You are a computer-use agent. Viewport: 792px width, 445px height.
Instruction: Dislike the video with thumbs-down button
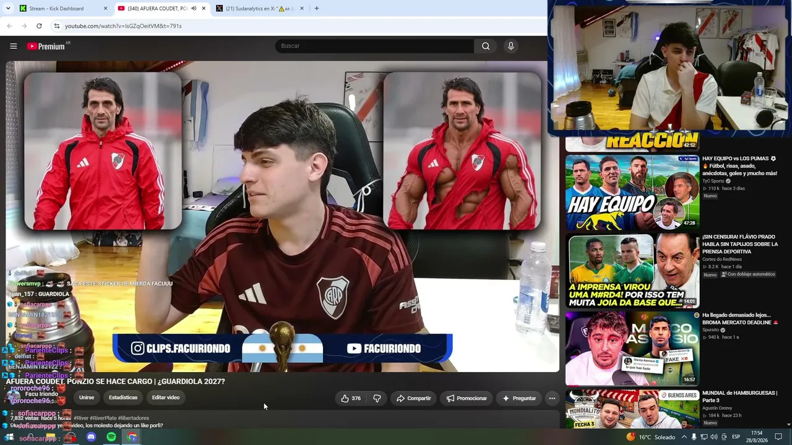pyautogui.click(x=377, y=399)
